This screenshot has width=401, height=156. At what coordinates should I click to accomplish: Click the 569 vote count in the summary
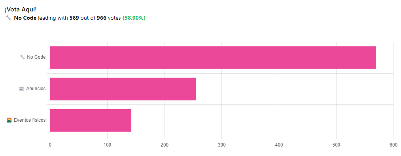[x=74, y=18]
